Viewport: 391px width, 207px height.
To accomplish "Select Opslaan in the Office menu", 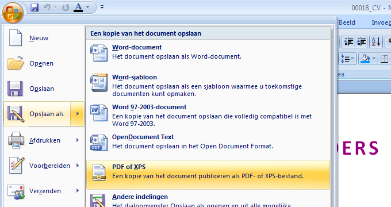I will pyautogui.click(x=44, y=89).
